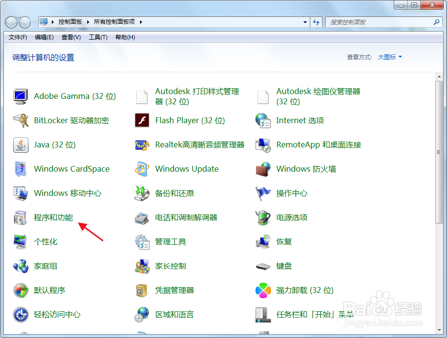Image resolution: width=447 pixels, height=338 pixels.
Task: Click the 程序和功能 text link
Action: pos(53,218)
